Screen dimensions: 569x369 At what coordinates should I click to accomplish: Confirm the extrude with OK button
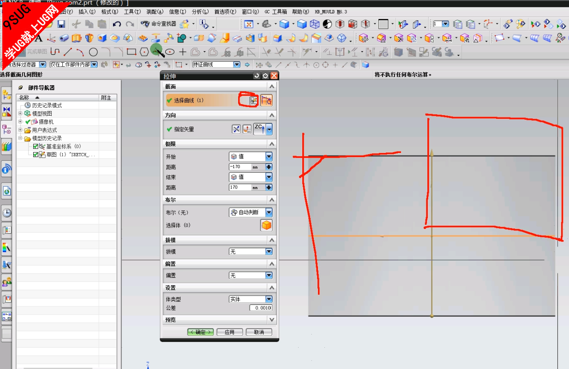[x=200, y=332]
